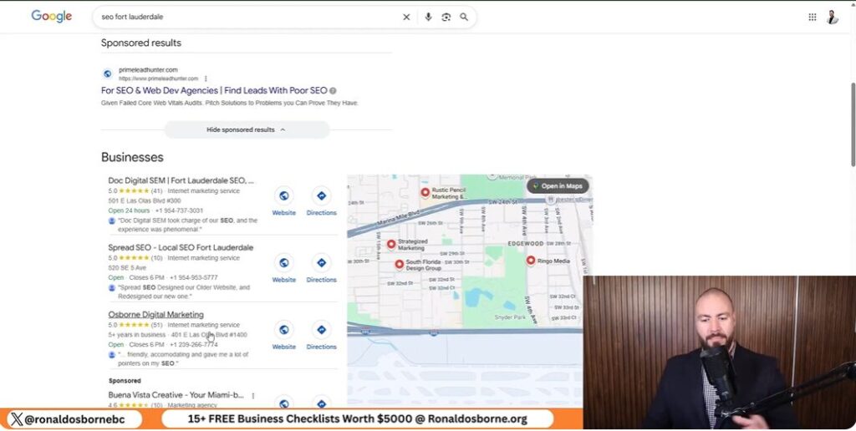856x431 pixels.
Task: Clear the search box with X icon
Action: coord(406,17)
